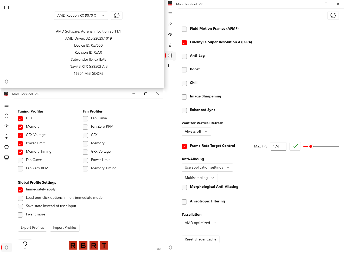Click the '16304 MiB GDDR6' text
Image resolution: width=344 pixels, height=254 pixels.
tap(88, 73)
